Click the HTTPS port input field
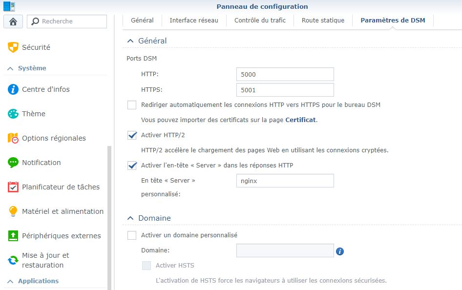This screenshot has height=290, width=462. tap(285, 90)
